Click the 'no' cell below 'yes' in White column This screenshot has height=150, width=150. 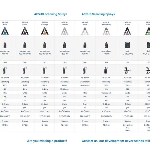[x=85, y=100]
